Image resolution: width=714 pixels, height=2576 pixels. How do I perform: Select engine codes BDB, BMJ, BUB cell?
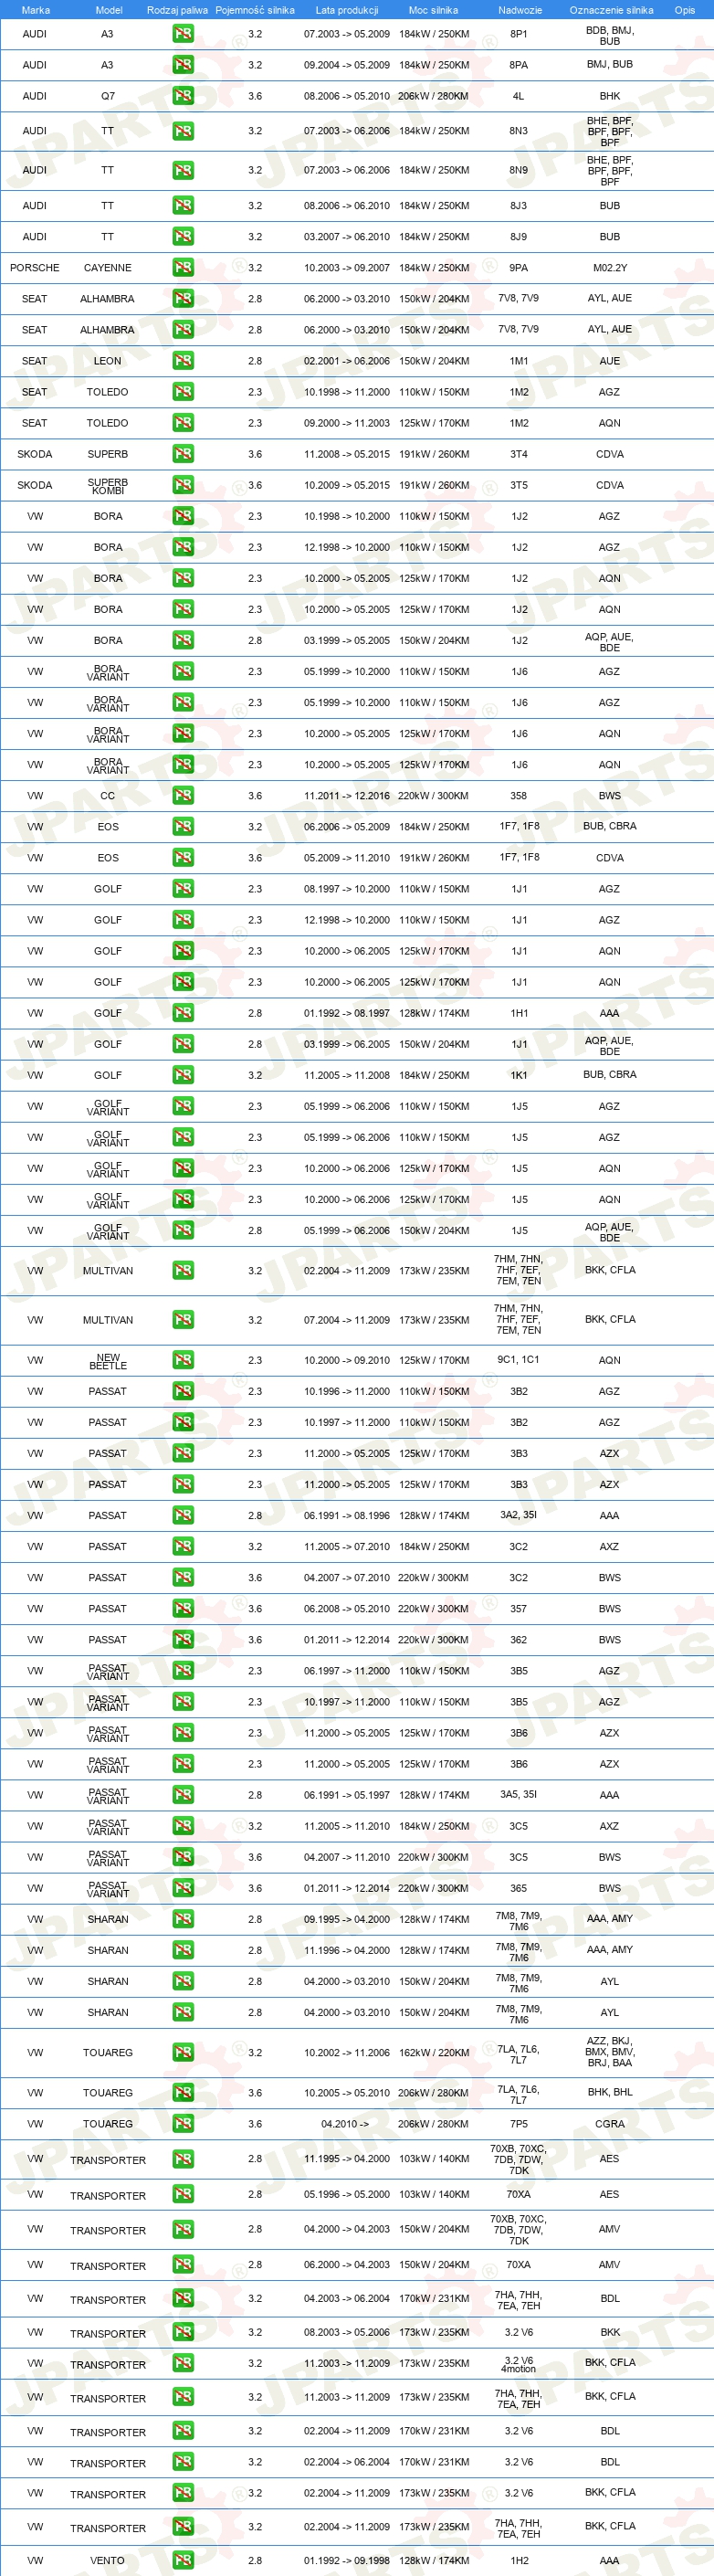[610, 35]
